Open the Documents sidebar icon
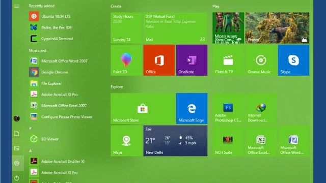The image size is (326, 183). pyautogui.click(x=17, y=133)
